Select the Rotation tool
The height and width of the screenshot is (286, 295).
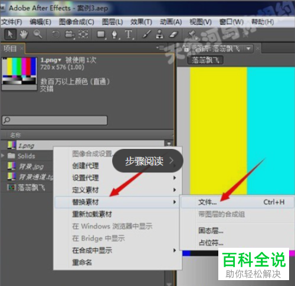coord(55,35)
